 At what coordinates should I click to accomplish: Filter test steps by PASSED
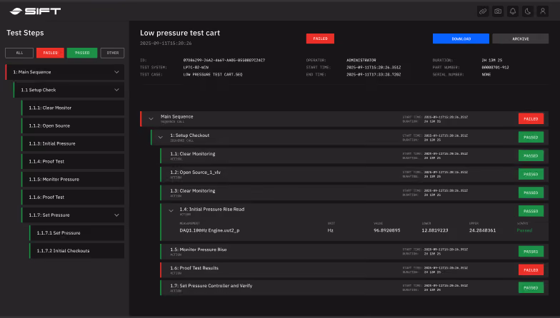point(82,53)
